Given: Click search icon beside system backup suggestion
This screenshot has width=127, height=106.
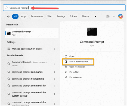Looking at the screenshot, I should point(9,94).
